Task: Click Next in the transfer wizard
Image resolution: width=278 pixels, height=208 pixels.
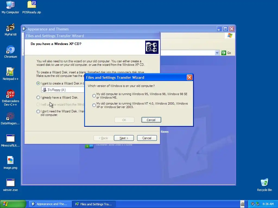Action: click(124, 138)
